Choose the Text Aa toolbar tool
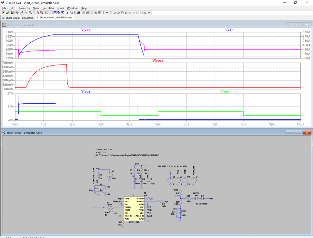Screen dimensions: 313x238 pos(145,13)
